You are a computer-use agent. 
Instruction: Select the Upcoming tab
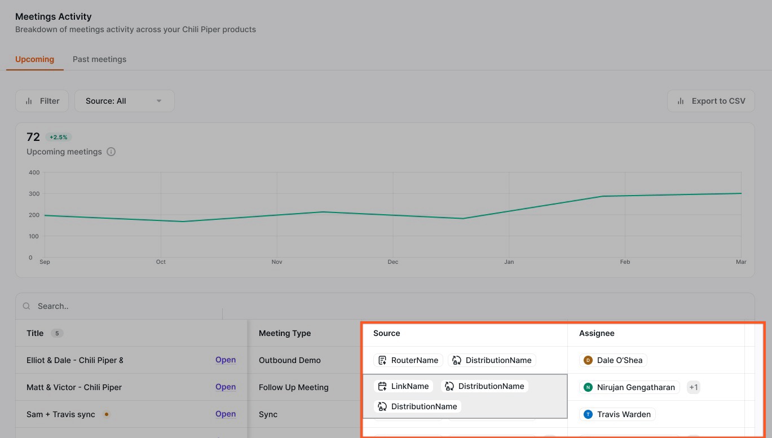click(34, 59)
